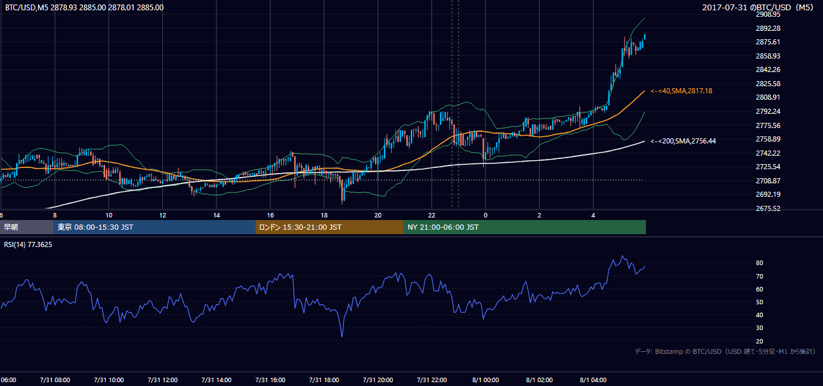Click hour tick 14 under price chart
This screenshot has width=823, height=386.
pos(216,215)
